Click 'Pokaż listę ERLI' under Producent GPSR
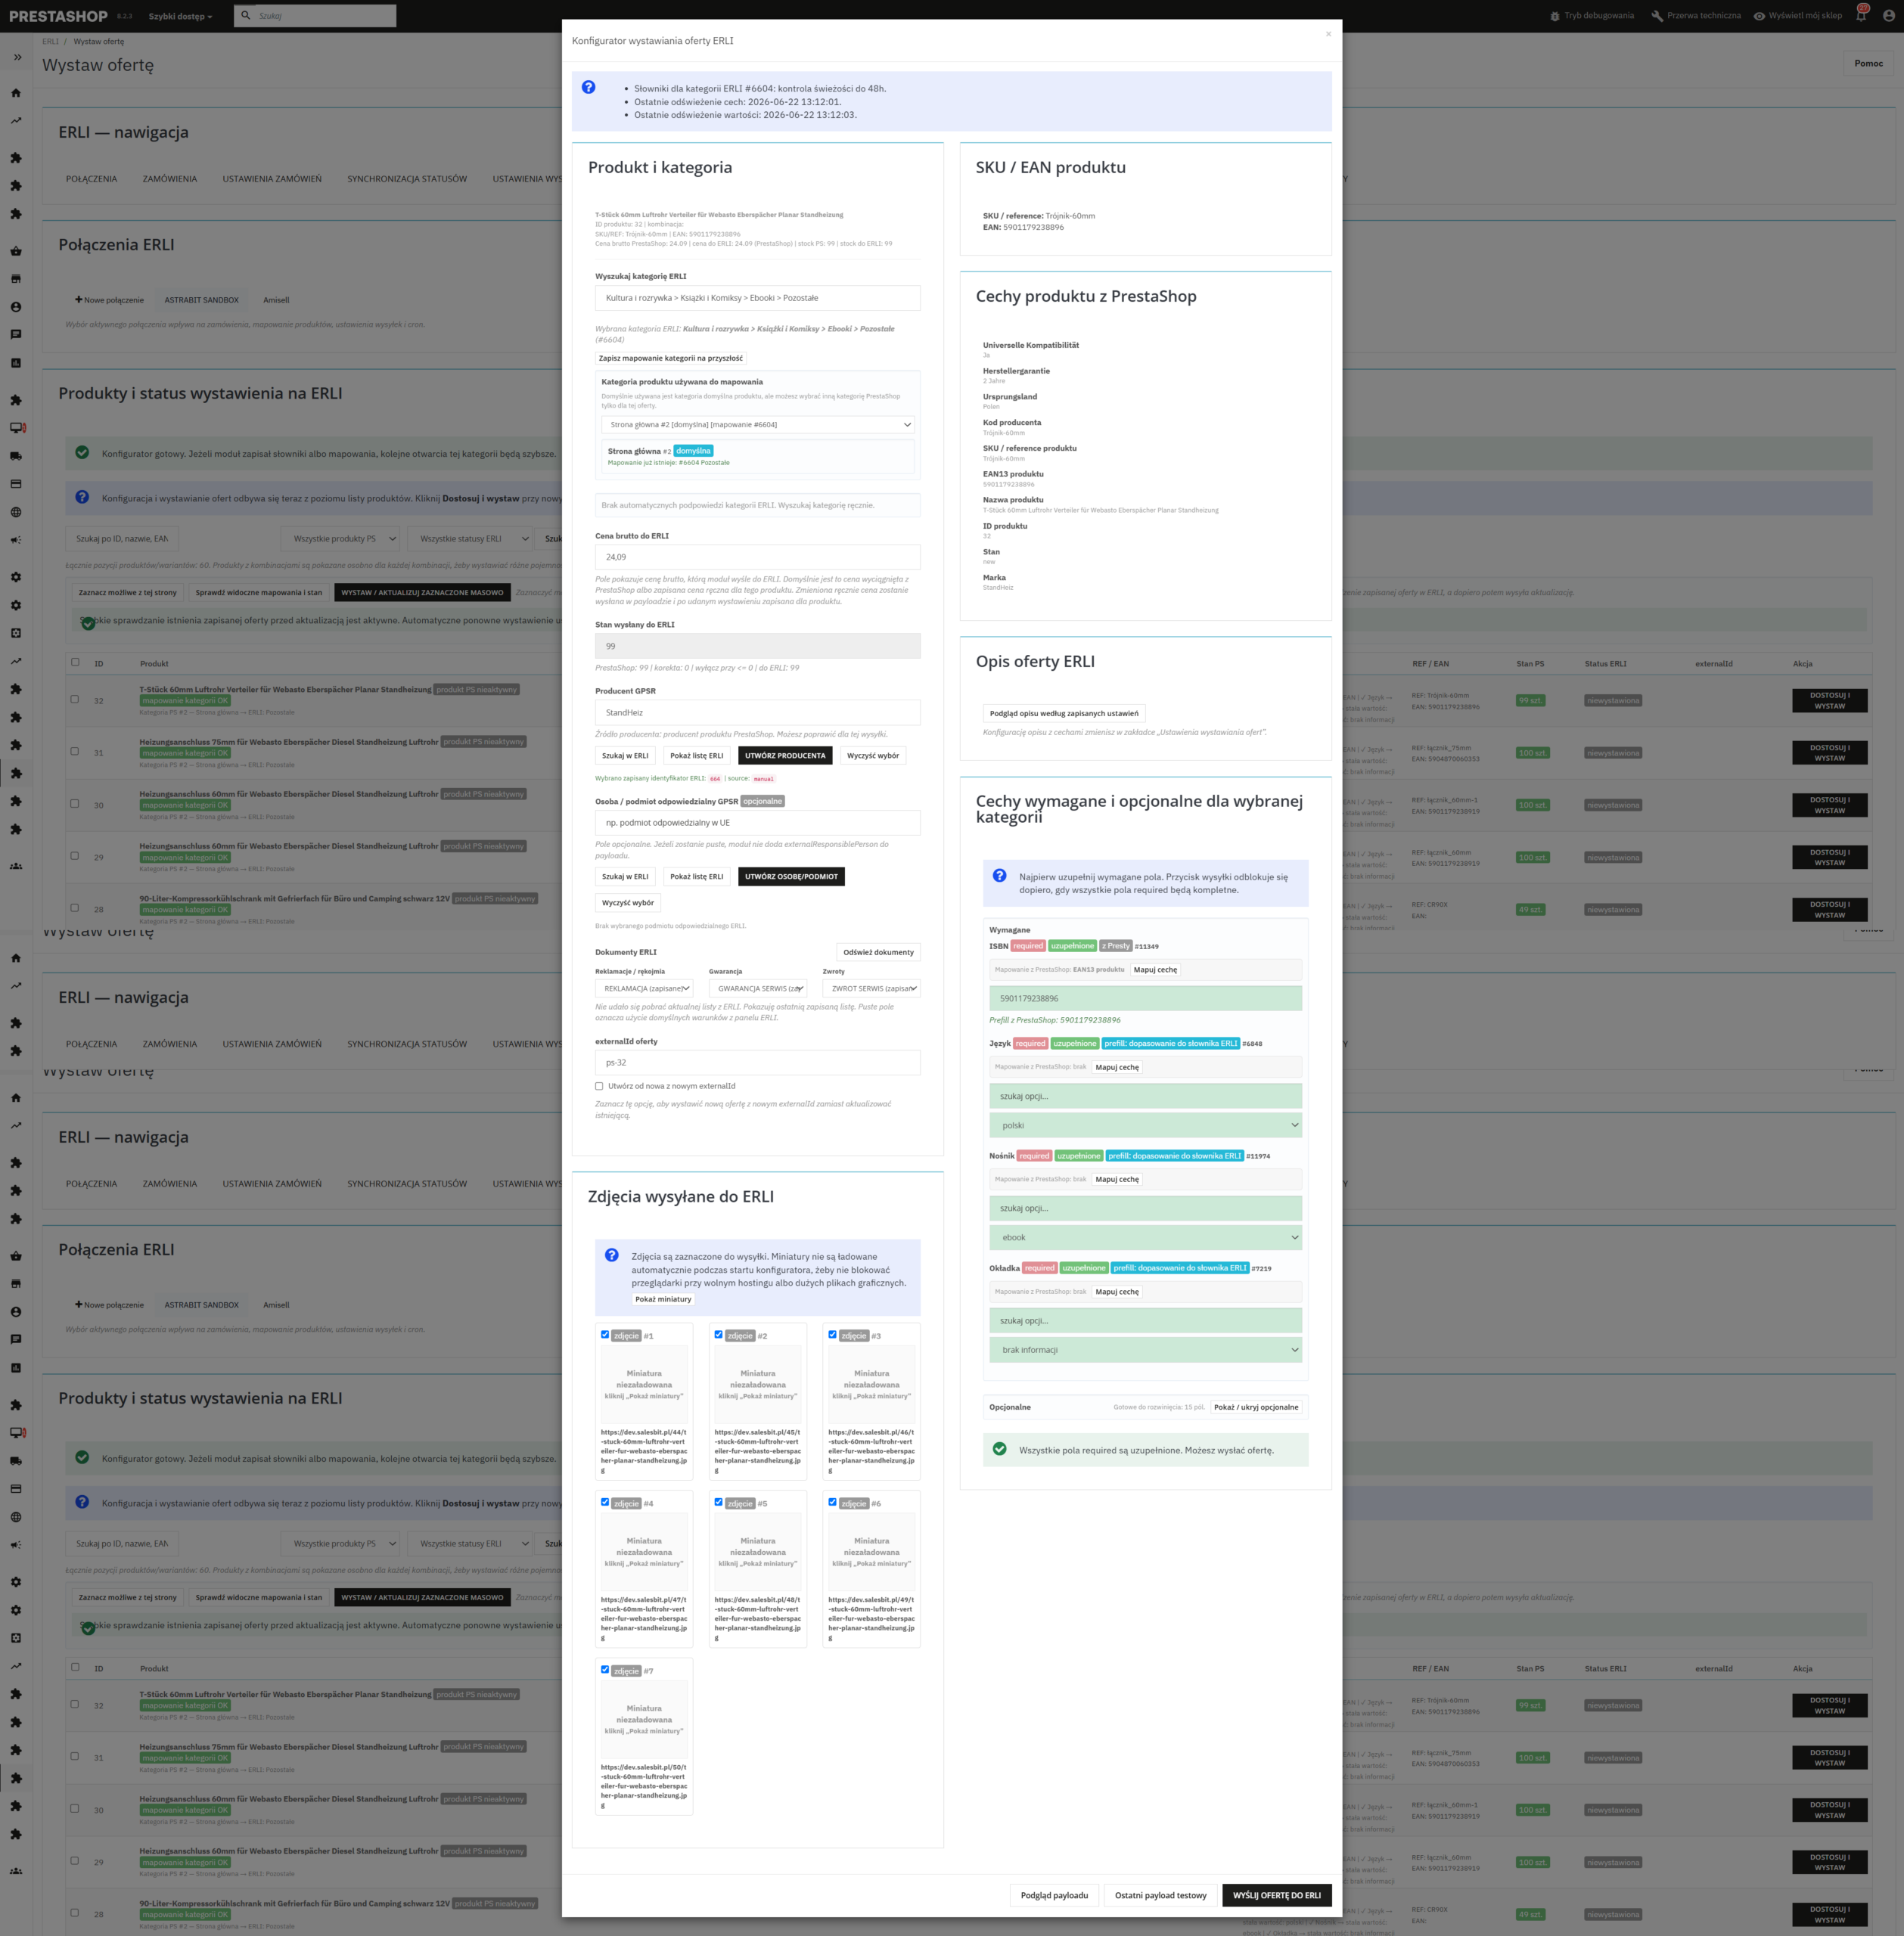Viewport: 1904px width, 1936px height. (696, 755)
